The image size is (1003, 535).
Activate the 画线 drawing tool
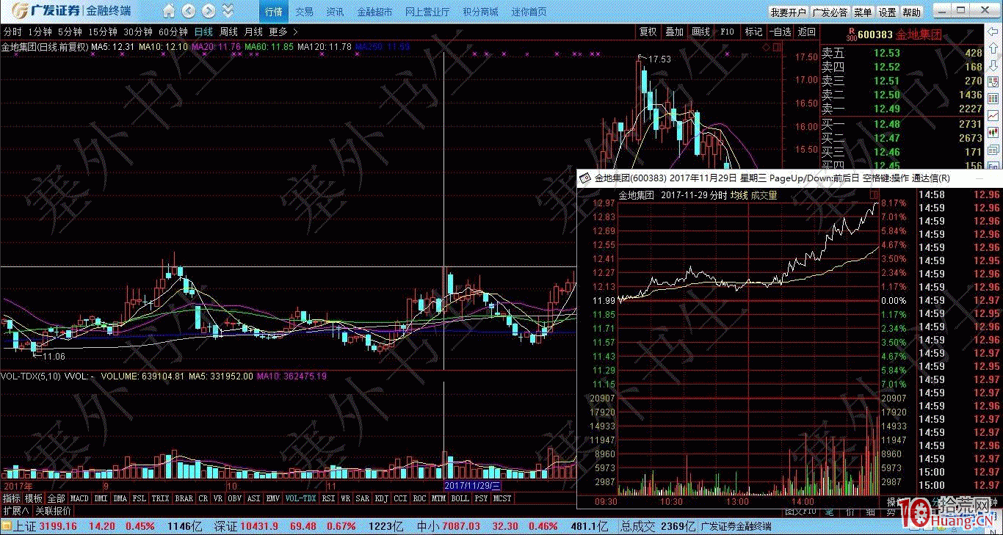[701, 32]
